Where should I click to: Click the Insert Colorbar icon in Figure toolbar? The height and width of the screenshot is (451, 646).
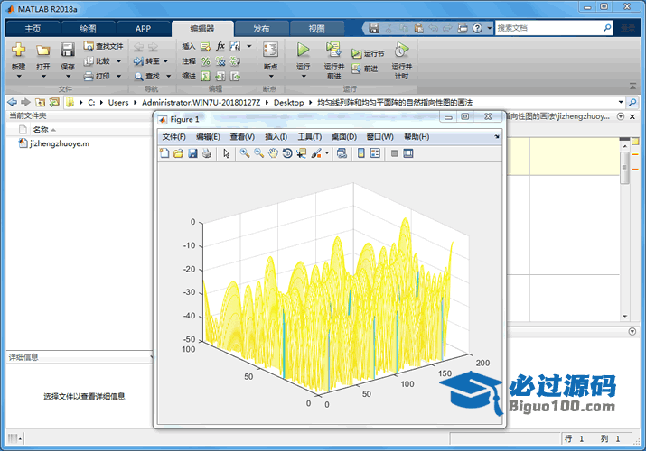pos(361,153)
